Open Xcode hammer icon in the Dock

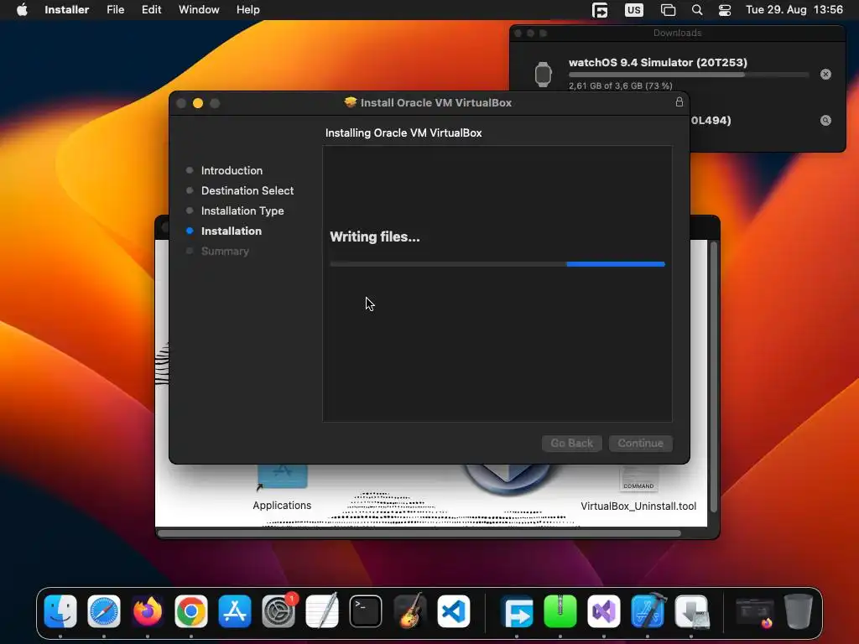pyautogui.click(x=648, y=611)
